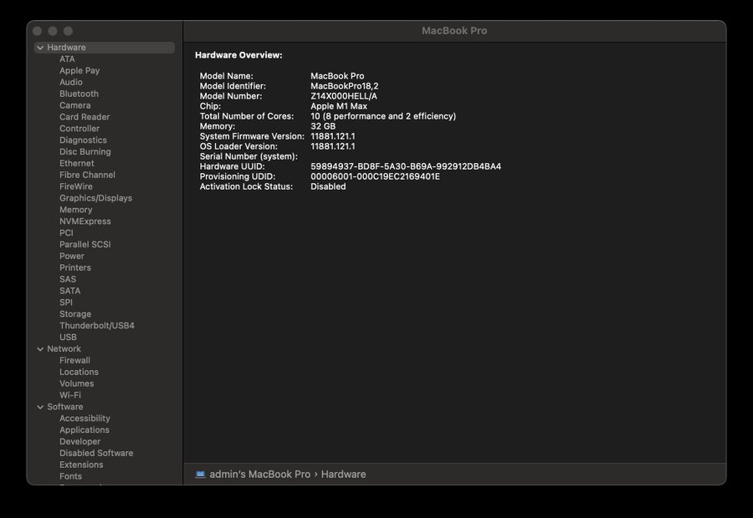Click the Serial Number (system) label
Image resolution: width=753 pixels, height=518 pixels.
pos(248,157)
